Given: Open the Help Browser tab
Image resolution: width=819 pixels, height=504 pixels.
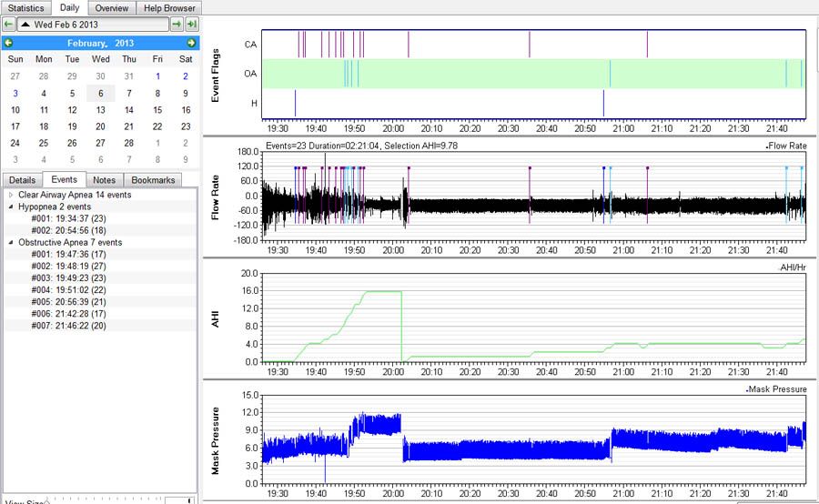Looking at the screenshot, I should (x=169, y=8).
